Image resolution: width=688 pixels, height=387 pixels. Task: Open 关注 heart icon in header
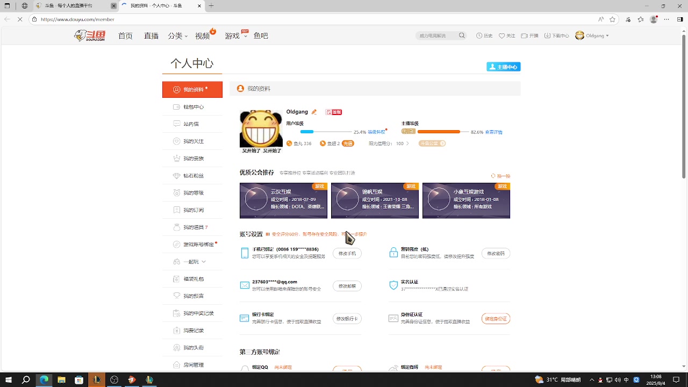(502, 35)
